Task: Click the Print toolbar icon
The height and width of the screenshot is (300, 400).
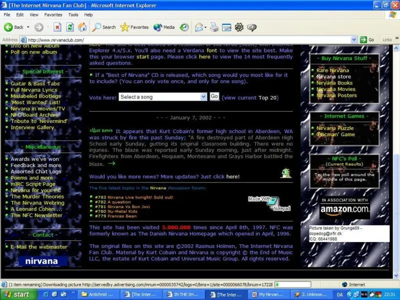Action: point(214,27)
